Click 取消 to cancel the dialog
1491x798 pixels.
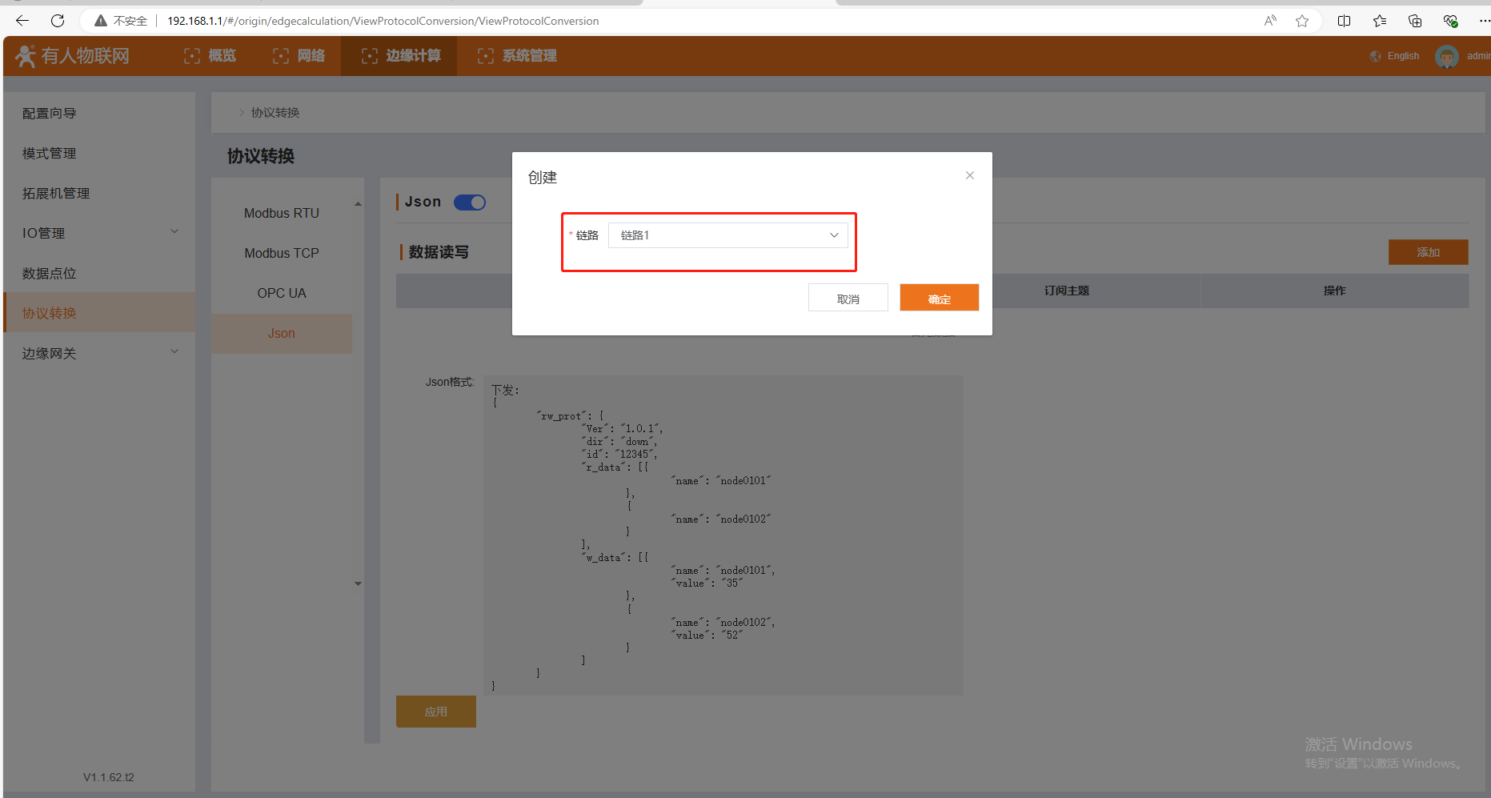point(848,298)
